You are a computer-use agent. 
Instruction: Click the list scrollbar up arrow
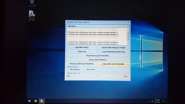[128, 27]
